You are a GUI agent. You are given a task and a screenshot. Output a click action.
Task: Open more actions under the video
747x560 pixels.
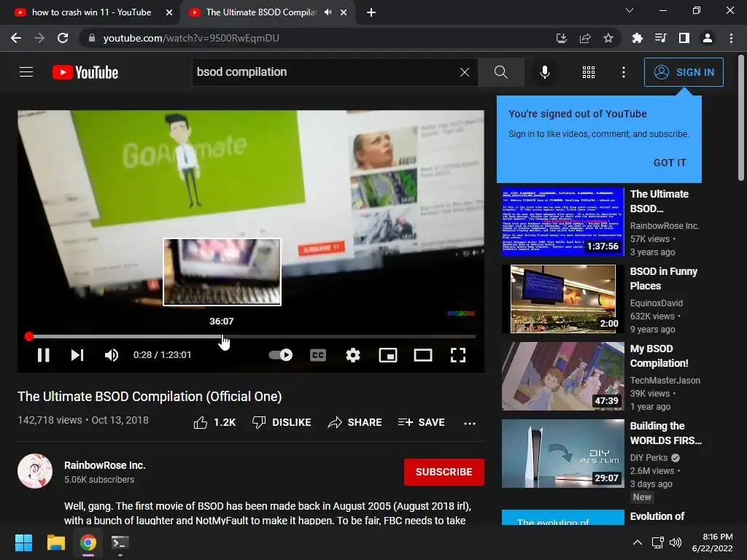pyautogui.click(x=470, y=423)
